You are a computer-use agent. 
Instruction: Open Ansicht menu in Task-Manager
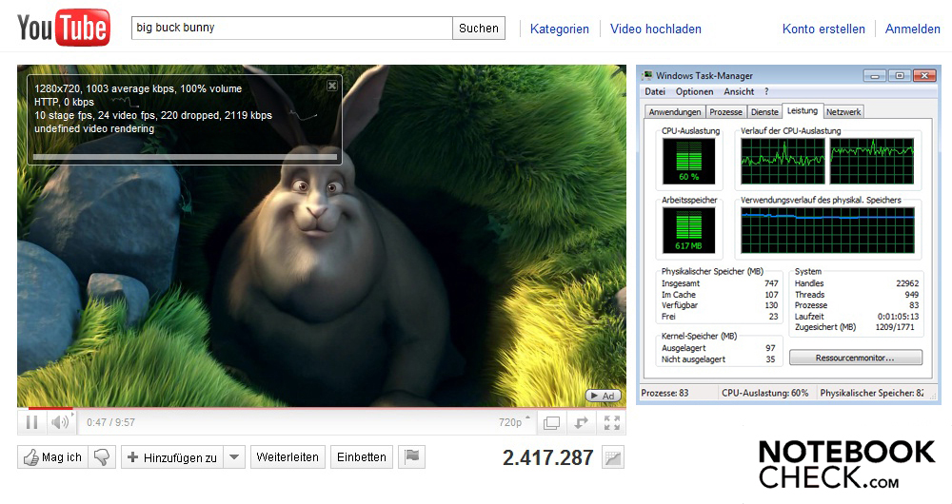coord(739,91)
